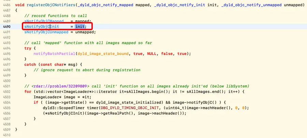Viewport: 307px width, 138px height.
Task: Click the false argument on line 4495
Action: click(167, 54)
